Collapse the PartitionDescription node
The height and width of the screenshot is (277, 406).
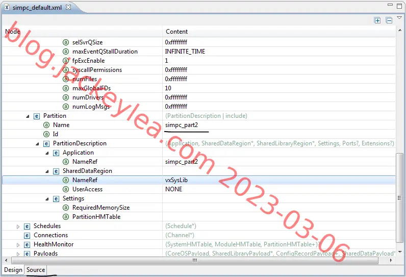pos(37,144)
